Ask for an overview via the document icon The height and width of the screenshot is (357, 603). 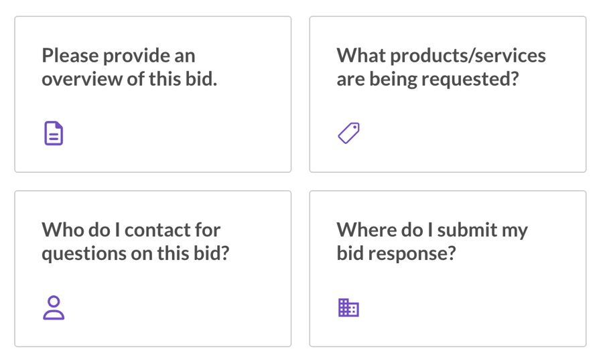point(54,133)
